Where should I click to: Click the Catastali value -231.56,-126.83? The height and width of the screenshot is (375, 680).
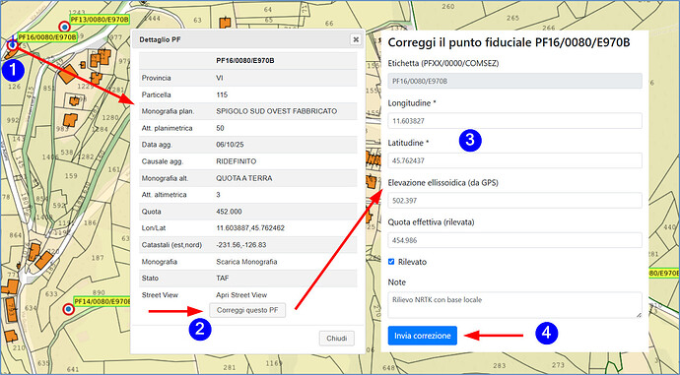(x=241, y=245)
